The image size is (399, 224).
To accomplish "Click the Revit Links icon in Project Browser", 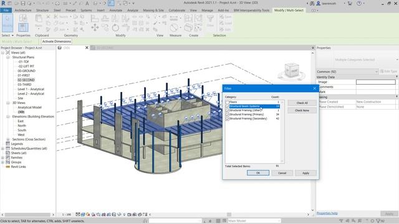I will click(x=8, y=167).
